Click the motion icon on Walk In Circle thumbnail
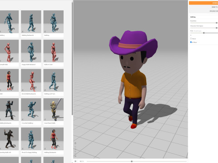 coord(45,61)
